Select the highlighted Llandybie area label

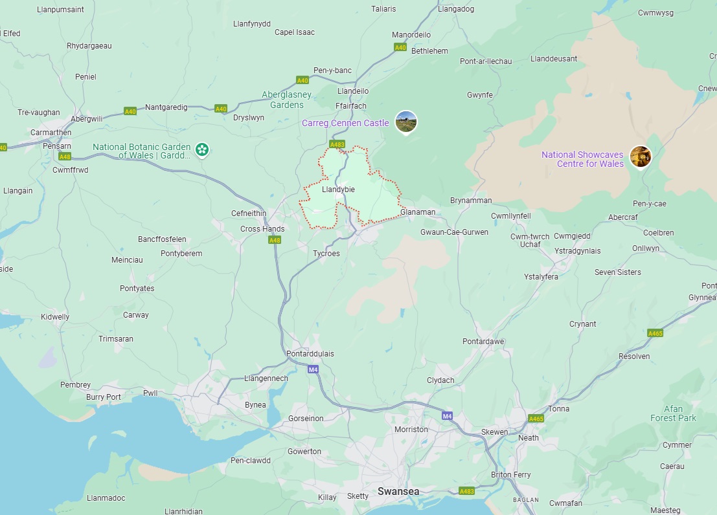point(338,189)
